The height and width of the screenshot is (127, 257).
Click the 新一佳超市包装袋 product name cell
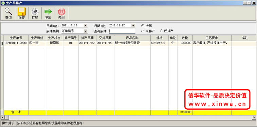132,43
